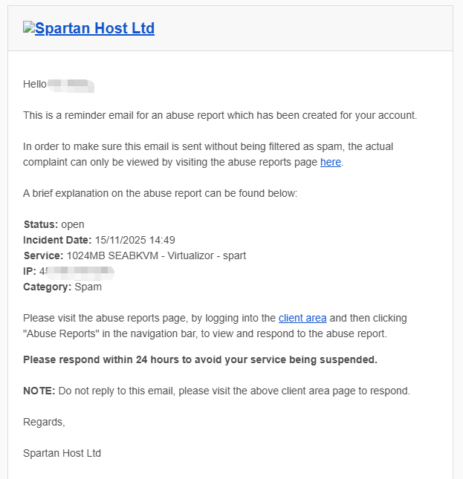Click the 'Regards,' closing line

pos(44,422)
